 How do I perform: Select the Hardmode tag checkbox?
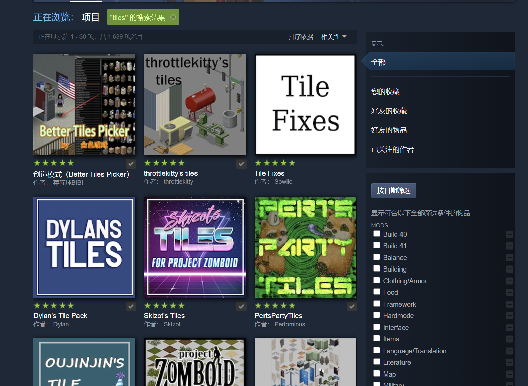point(376,315)
